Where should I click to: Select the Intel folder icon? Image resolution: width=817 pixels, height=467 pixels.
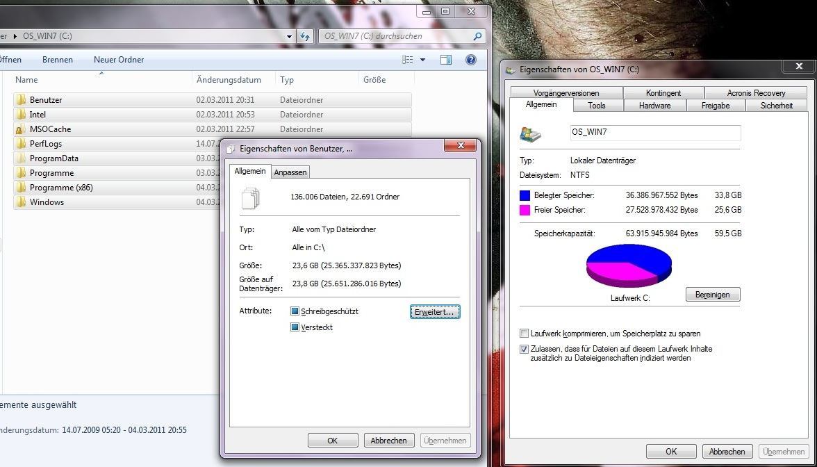pos(21,114)
